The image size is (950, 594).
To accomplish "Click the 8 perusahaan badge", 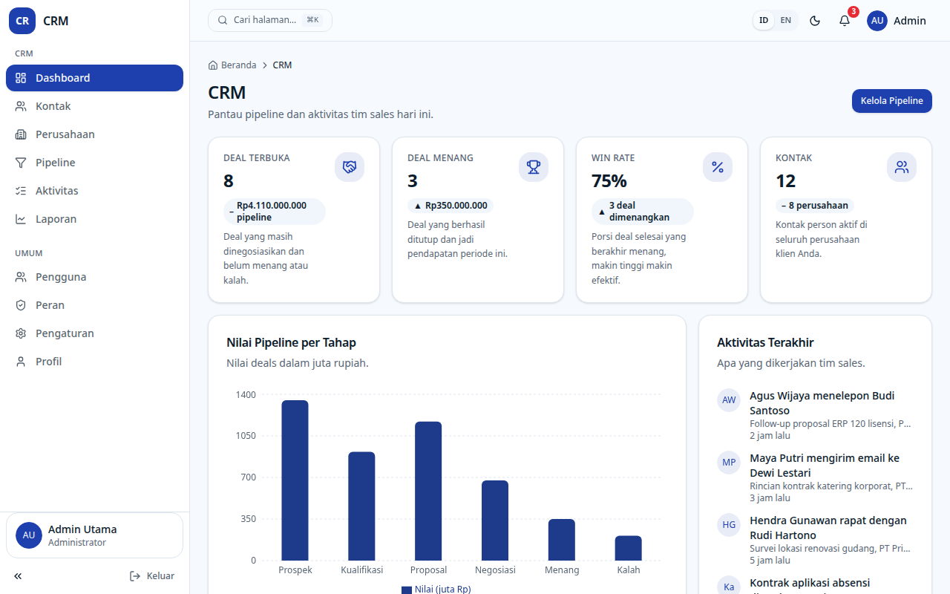I will 815,206.
